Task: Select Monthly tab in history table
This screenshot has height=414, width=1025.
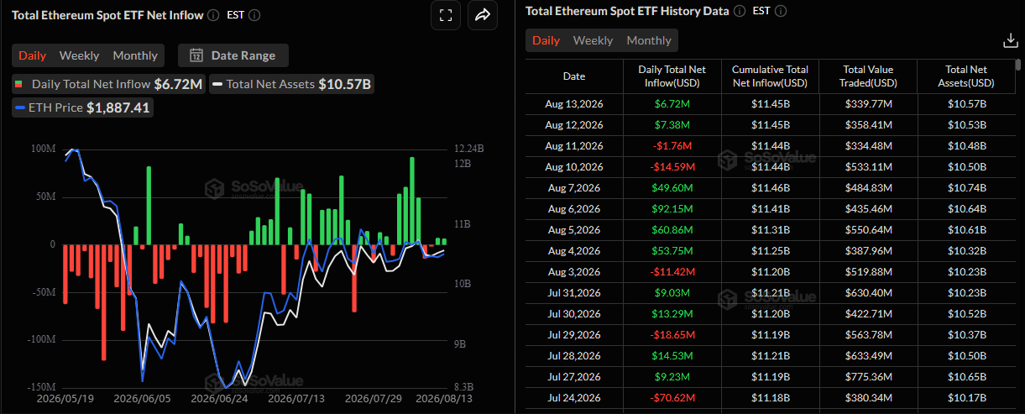Action: pos(649,40)
